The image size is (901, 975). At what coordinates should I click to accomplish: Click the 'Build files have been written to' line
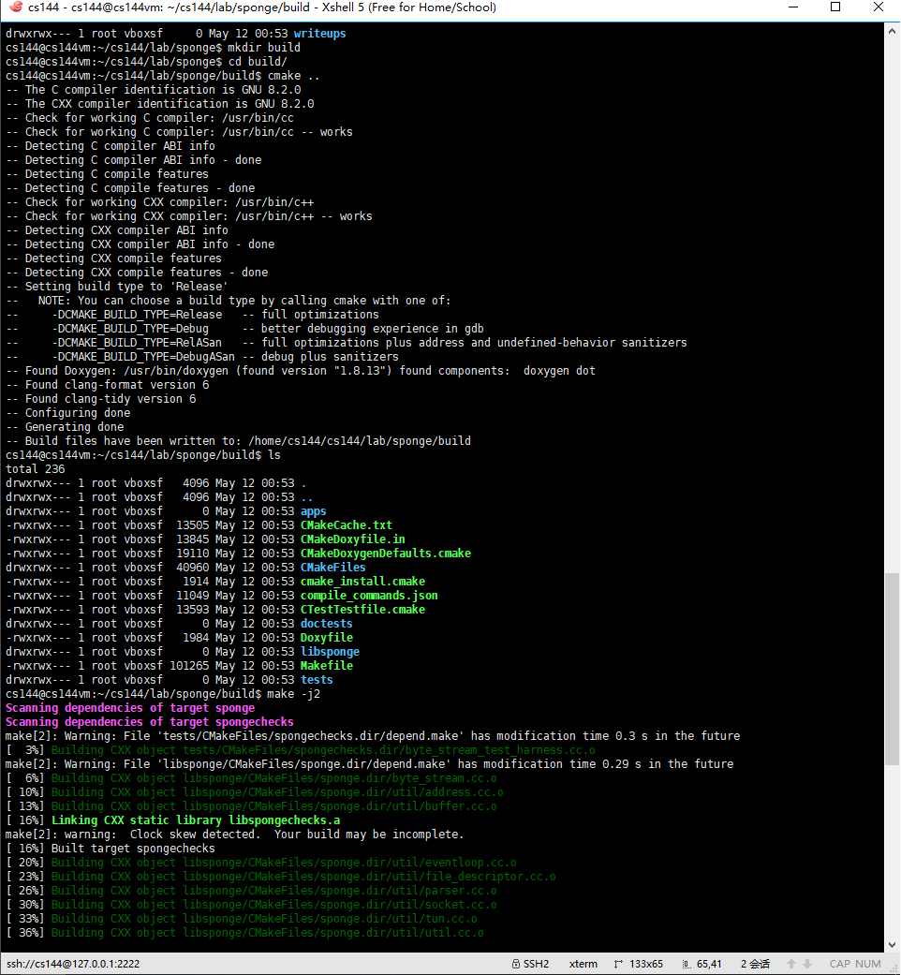[238, 441]
